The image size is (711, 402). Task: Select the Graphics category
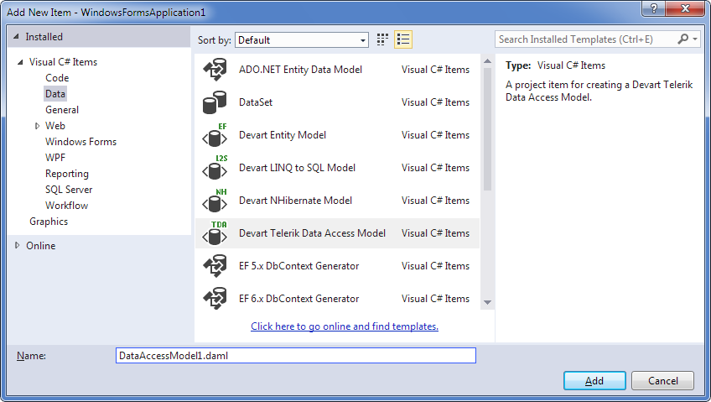tap(49, 222)
